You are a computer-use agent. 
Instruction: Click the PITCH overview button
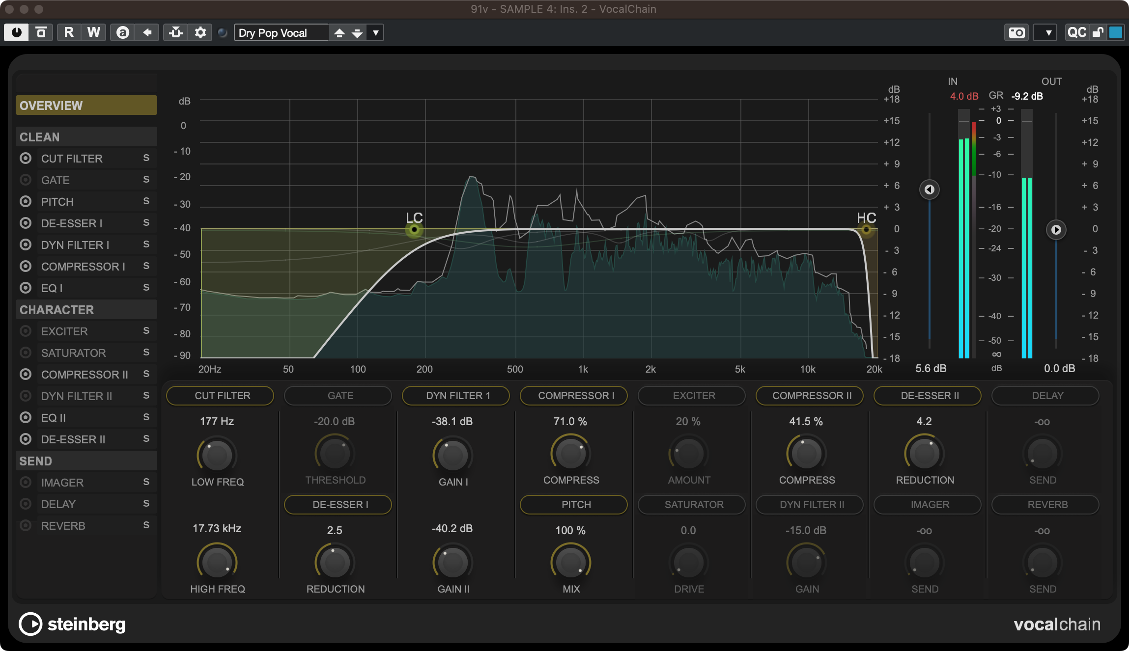pyautogui.click(x=574, y=505)
